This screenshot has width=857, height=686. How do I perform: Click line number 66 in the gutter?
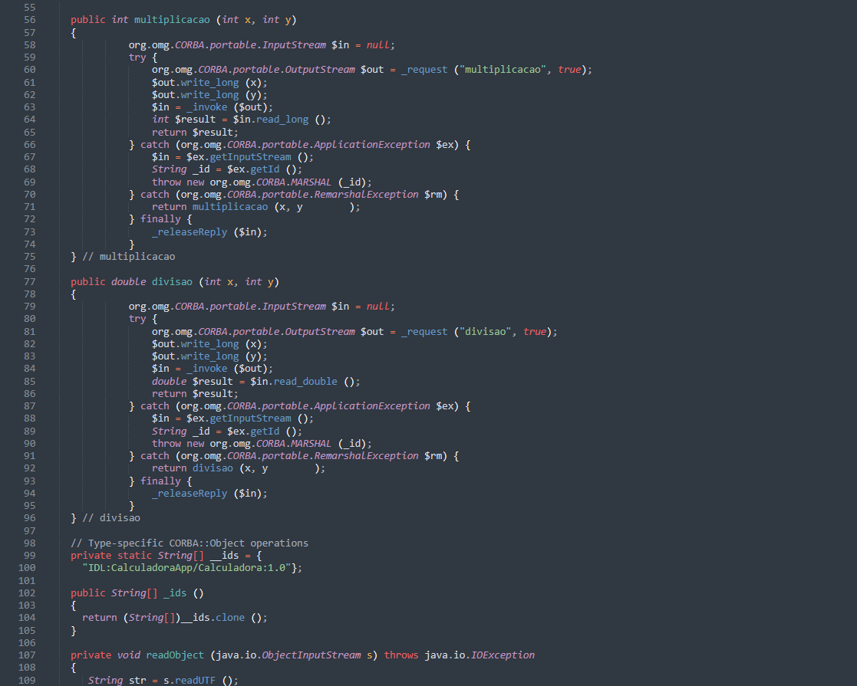29,145
